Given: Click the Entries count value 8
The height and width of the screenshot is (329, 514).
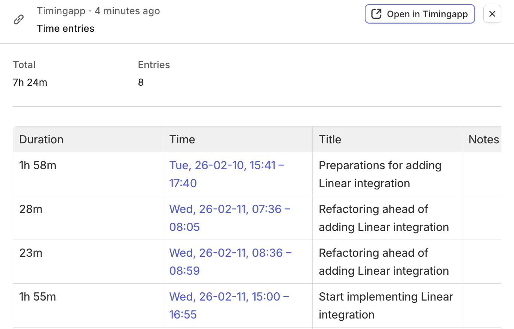Looking at the screenshot, I should pos(141,82).
